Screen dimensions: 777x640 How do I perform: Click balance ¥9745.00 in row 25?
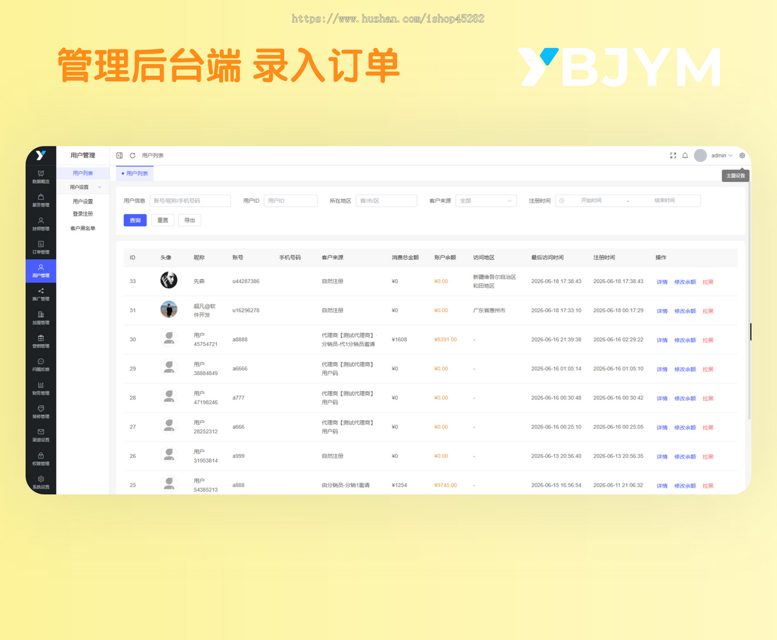[445, 485]
